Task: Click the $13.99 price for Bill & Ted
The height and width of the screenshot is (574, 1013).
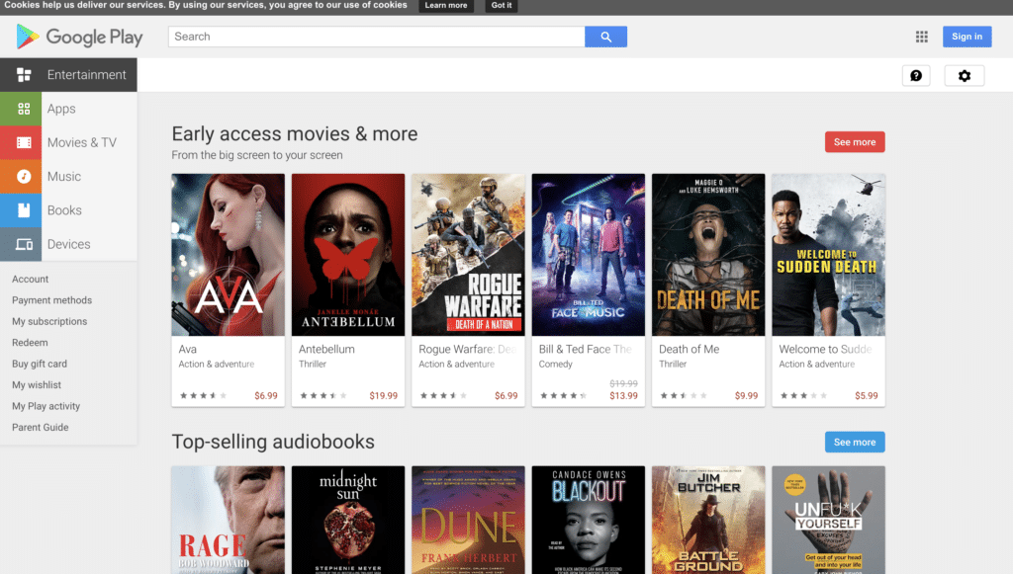Action: tap(623, 395)
